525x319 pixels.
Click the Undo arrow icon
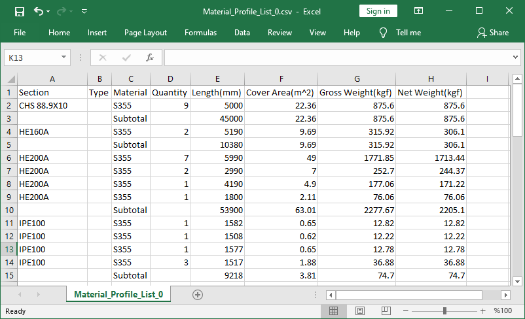coord(39,11)
